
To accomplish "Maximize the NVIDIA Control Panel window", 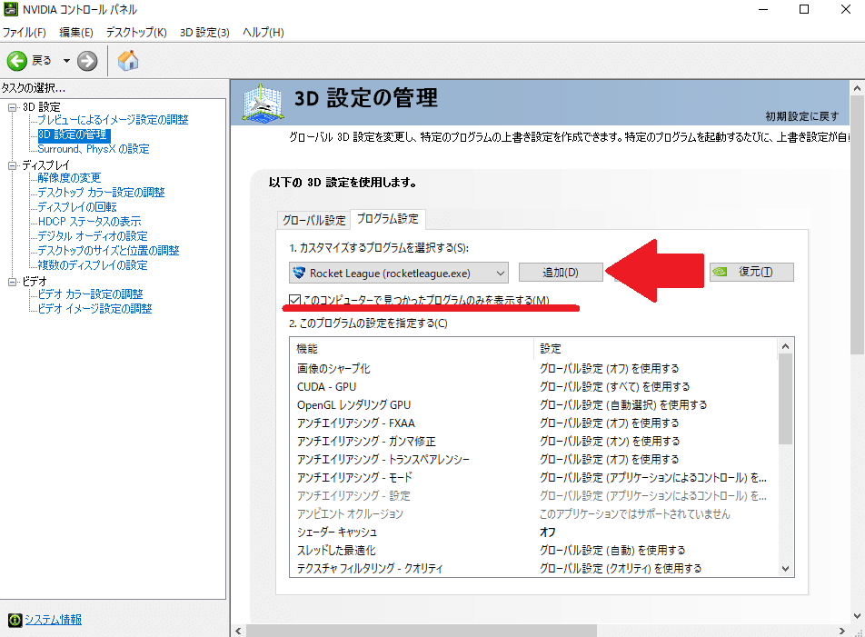I will click(804, 9).
